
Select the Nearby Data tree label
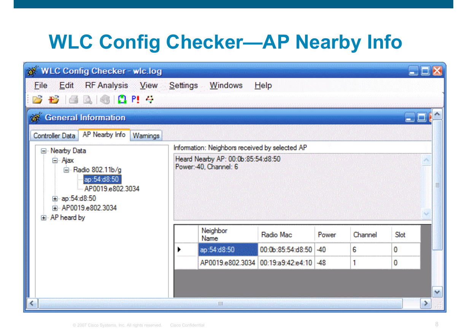[x=68, y=151]
